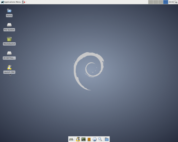Screen dimensions: 178x142
Task: Launch LinuxCNC from dock penguin icon
Action: 78,139
